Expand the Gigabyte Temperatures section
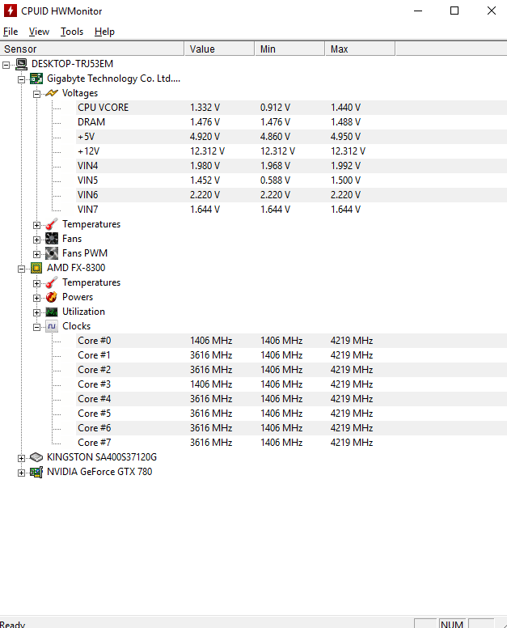 click(36, 225)
